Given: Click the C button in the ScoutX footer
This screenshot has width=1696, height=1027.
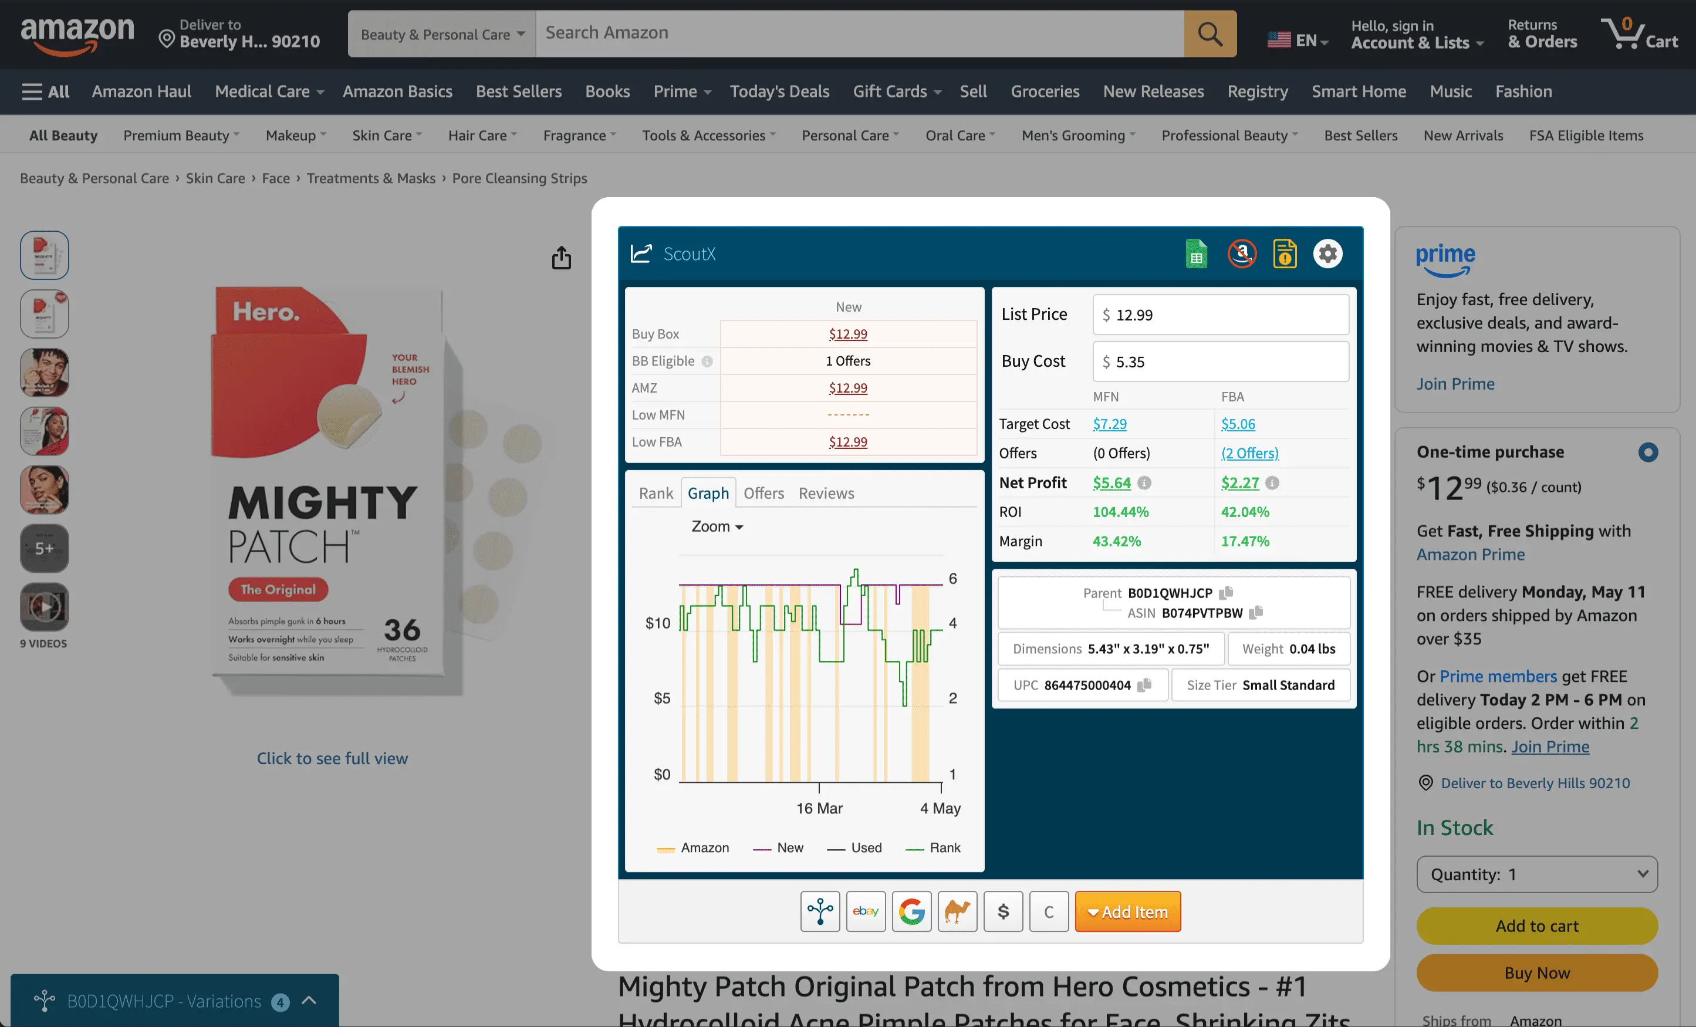Looking at the screenshot, I should coord(1049,911).
